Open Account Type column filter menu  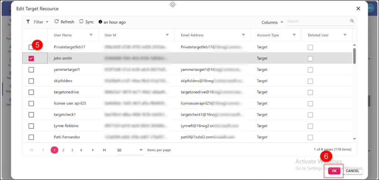pyautogui.click(x=294, y=35)
